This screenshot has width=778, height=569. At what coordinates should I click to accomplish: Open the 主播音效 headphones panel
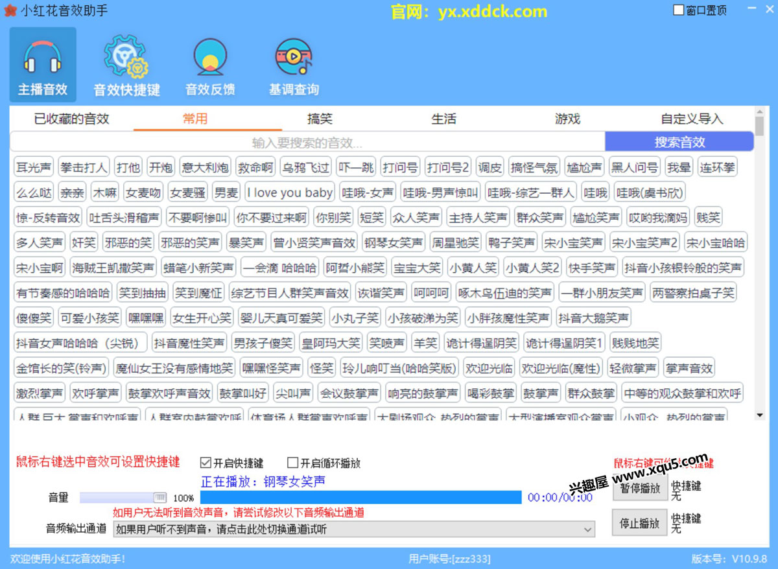point(43,65)
